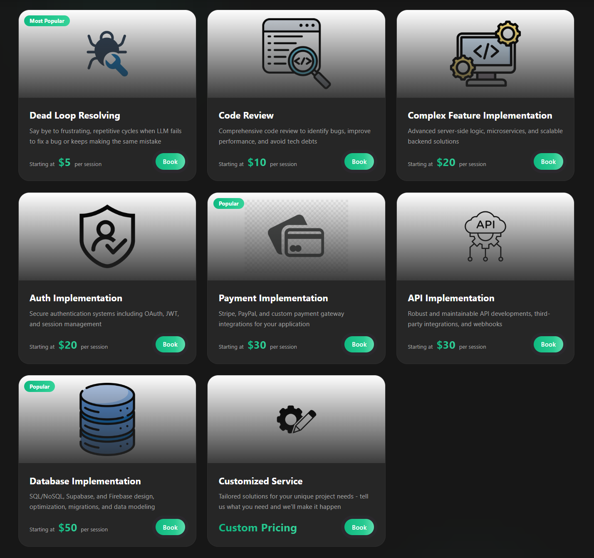Image resolution: width=594 pixels, height=558 pixels.
Task: Click the Code Review magnifier icon
Action: [296, 54]
